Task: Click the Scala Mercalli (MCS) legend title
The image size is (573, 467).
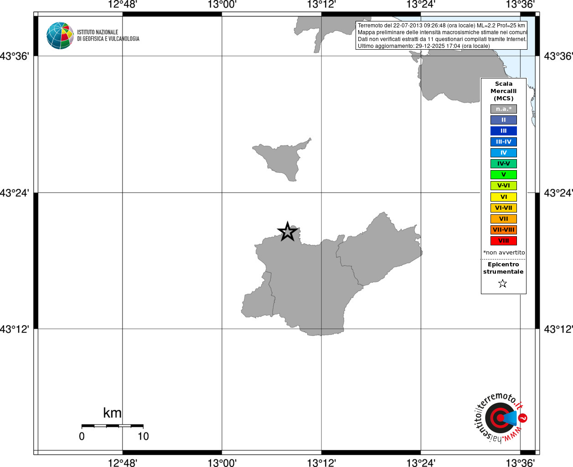Action: pyautogui.click(x=504, y=91)
